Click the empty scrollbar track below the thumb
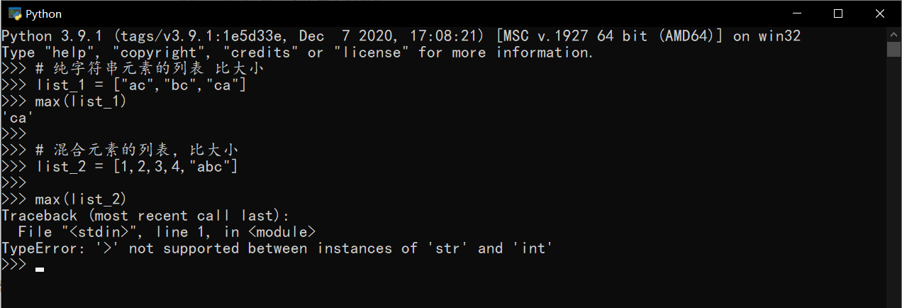This screenshot has height=308, width=902. click(x=893, y=177)
